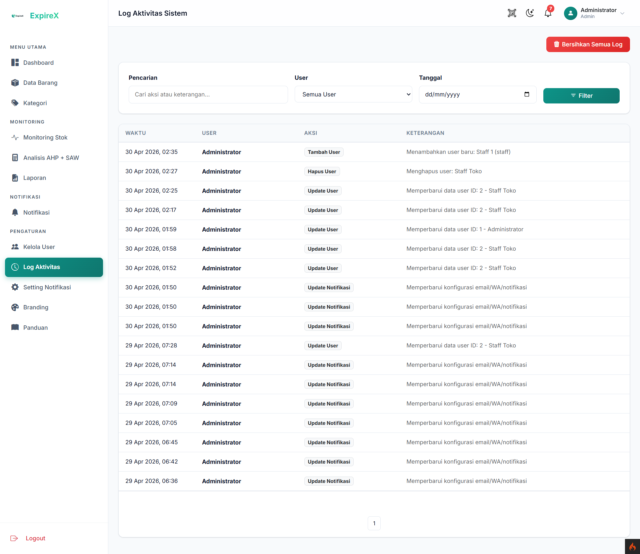The height and width of the screenshot is (554, 640).
Task: Click the Logout exit icon
Action: (14, 538)
